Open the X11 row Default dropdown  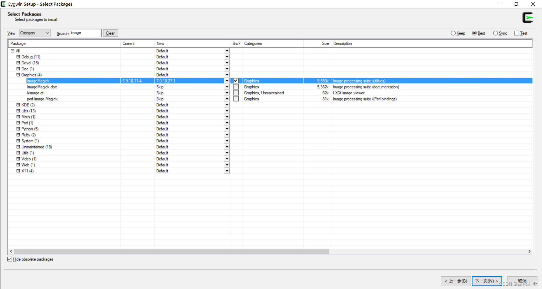(227, 171)
